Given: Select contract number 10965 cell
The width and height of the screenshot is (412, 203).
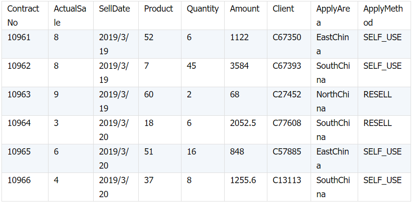Looking at the screenshot, I should pos(19,152).
